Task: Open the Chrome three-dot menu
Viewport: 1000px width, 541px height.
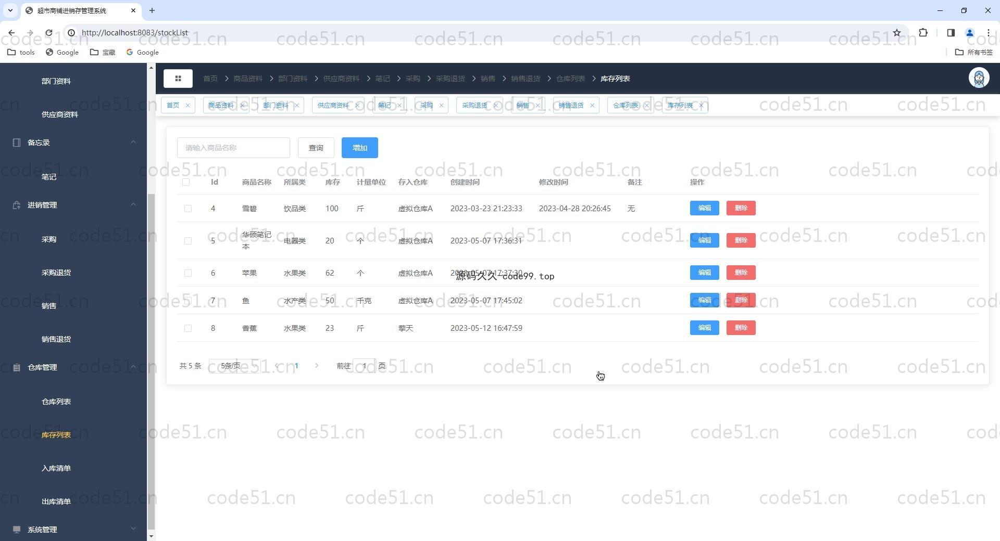Action: tap(988, 33)
